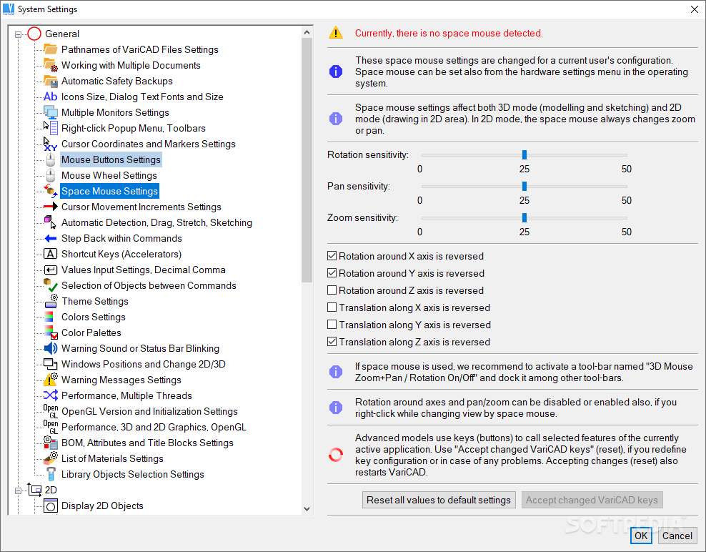Uncheck Rotation around Y axis is reversed
This screenshot has width=706, height=552.
[x=332, y=273]
